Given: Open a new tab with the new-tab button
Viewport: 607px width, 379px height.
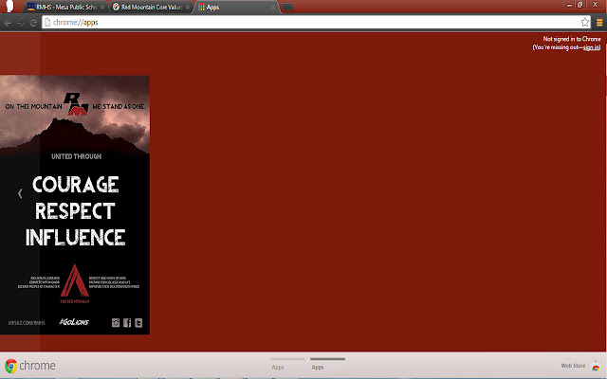Looking at the screenshot, I should [x=286, y=8].
